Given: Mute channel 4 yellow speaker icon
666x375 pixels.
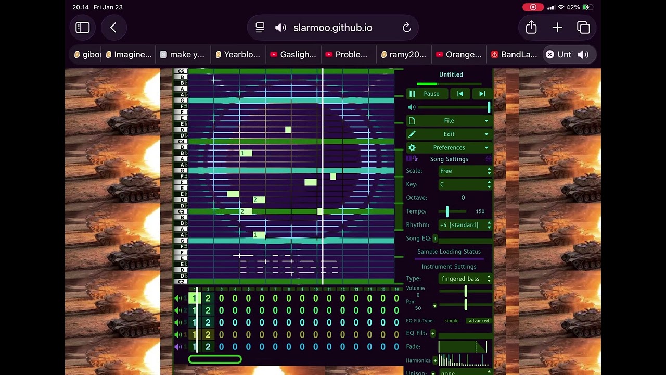Looking at the screenshot, I should [x=178, y=335].
